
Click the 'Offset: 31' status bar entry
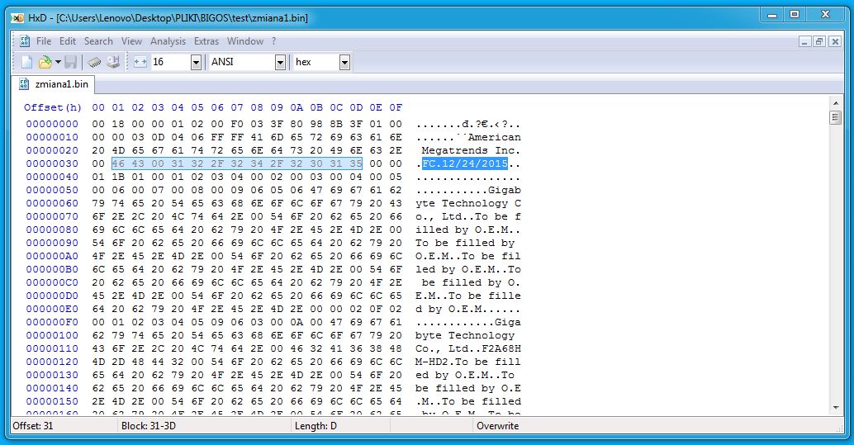coord(33,426)
